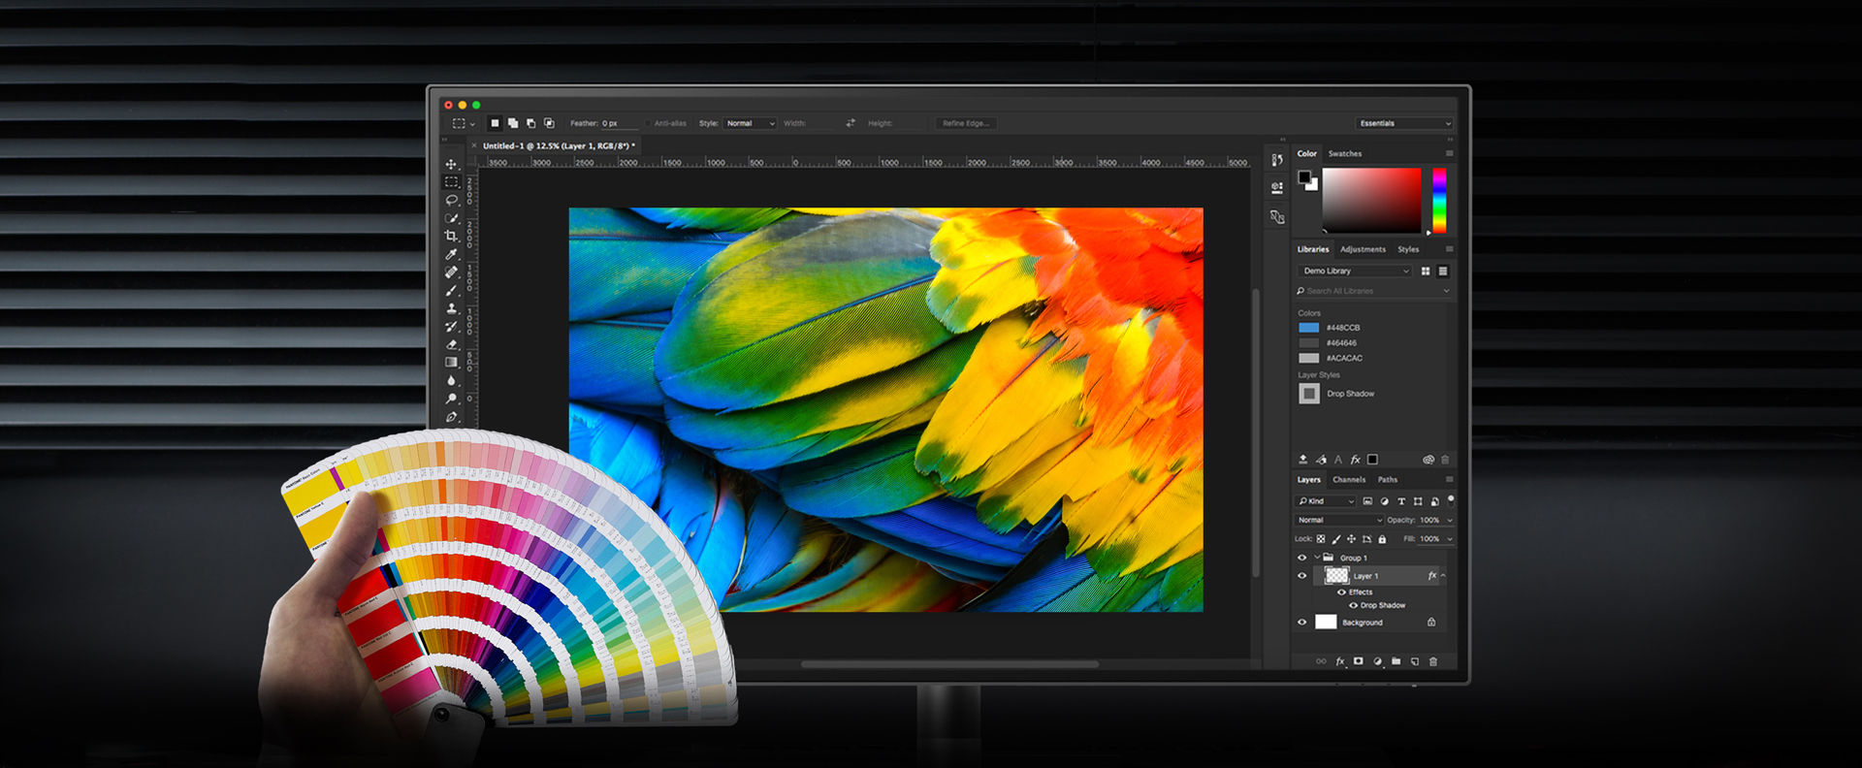Open the History panel icon
The height and width of the screenshot is (768, 1862).
1277,160
